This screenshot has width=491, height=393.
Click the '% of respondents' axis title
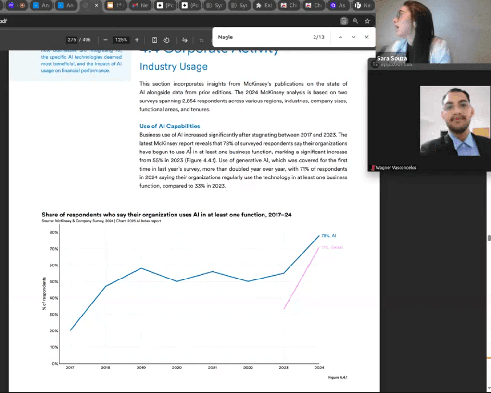[x=44, y=293]
